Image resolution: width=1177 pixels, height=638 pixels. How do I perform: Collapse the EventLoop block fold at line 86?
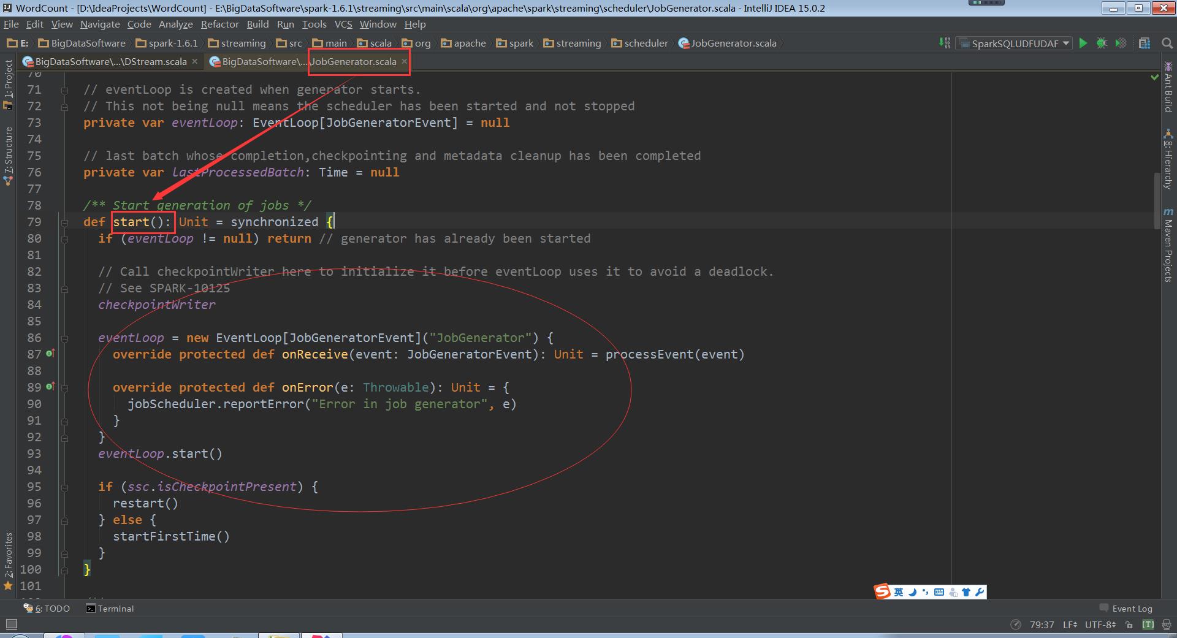[64, 338]
